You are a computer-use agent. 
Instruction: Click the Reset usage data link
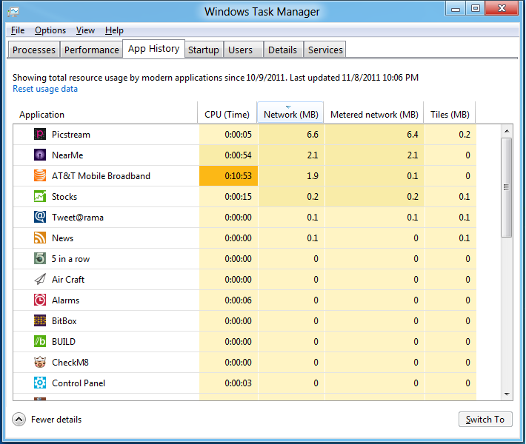[x=45, y=89]
